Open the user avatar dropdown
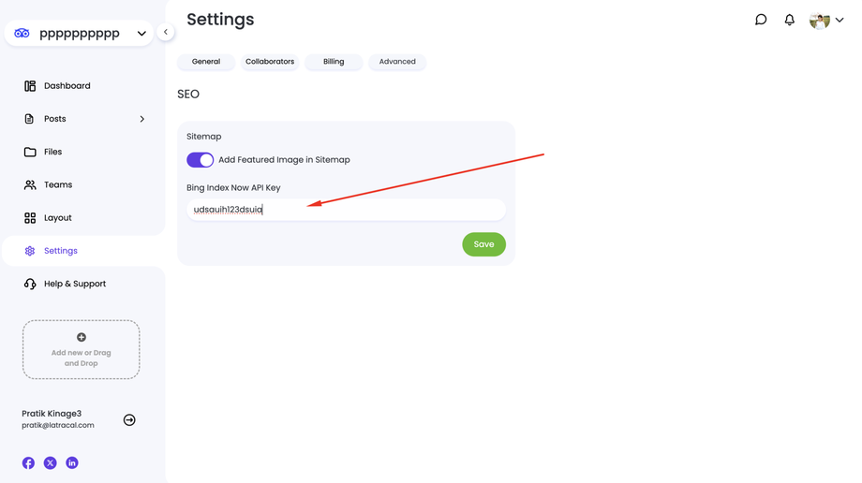 tap(826, 21)
